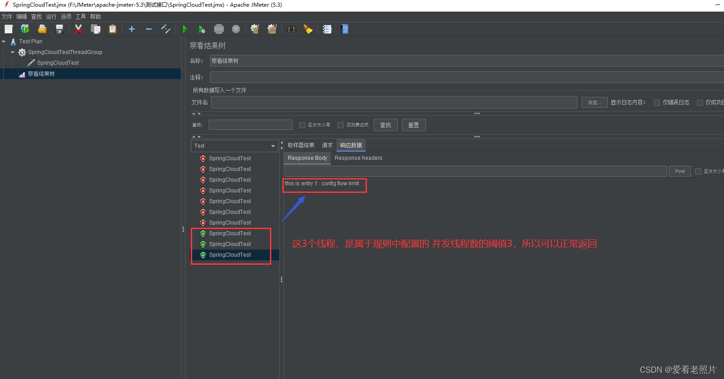Click the collapse arrows below the 文件名 row
This screenshot has width=724, height=379.
[x=196, y=113]
